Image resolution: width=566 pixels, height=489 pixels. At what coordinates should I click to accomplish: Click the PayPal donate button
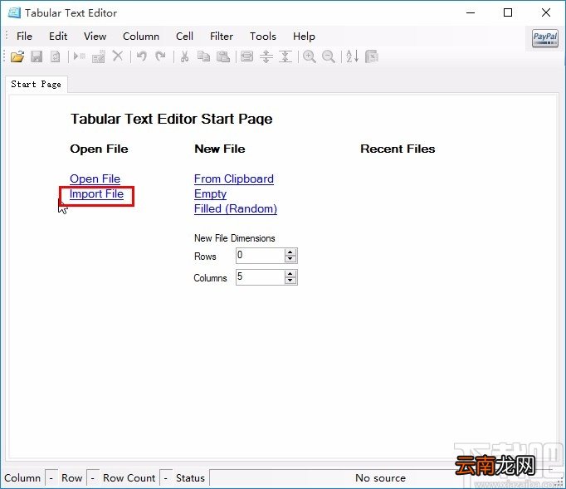pyautogui.click(x=545, y=38)
